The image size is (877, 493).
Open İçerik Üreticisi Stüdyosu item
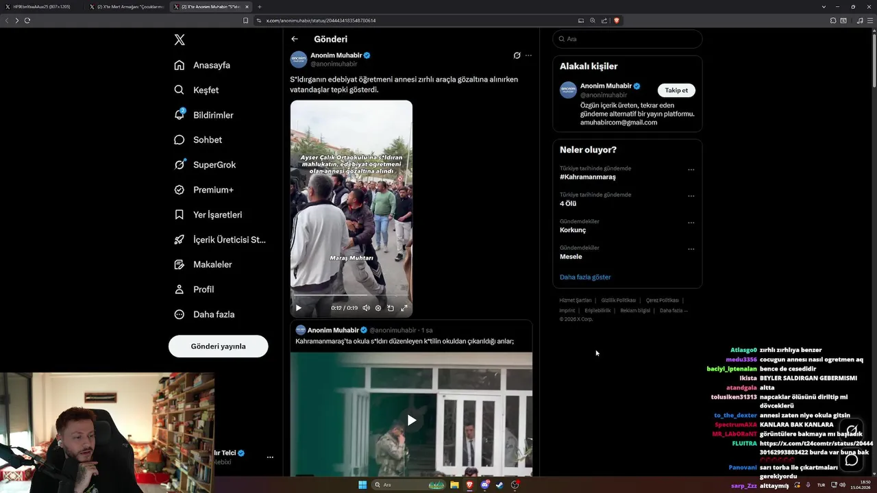tap(220, 240)
